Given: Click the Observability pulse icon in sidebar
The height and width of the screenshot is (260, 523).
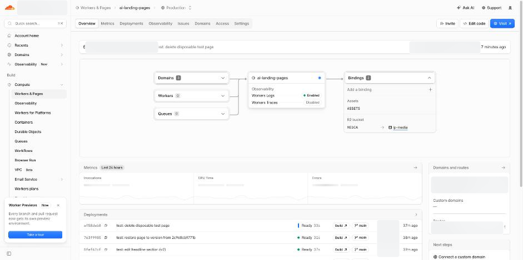Looking at the screenshot, I should pyautogui.click(x=9, y=64).
